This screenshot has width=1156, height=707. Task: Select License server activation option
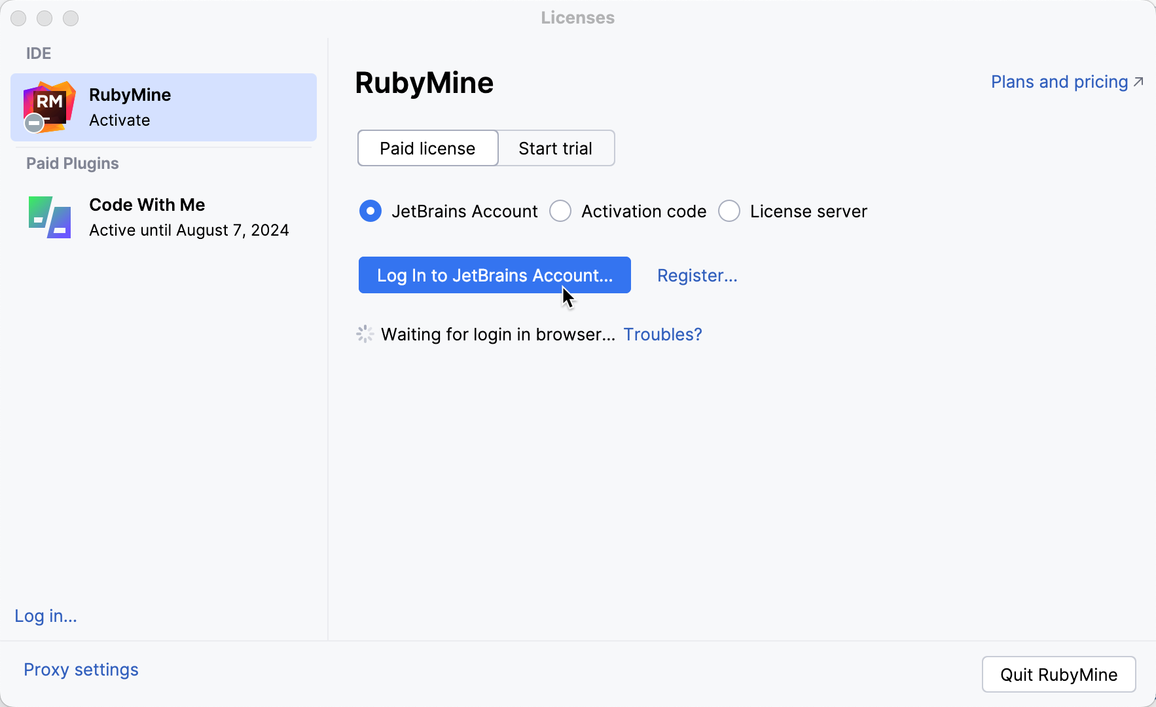(729, 211)
